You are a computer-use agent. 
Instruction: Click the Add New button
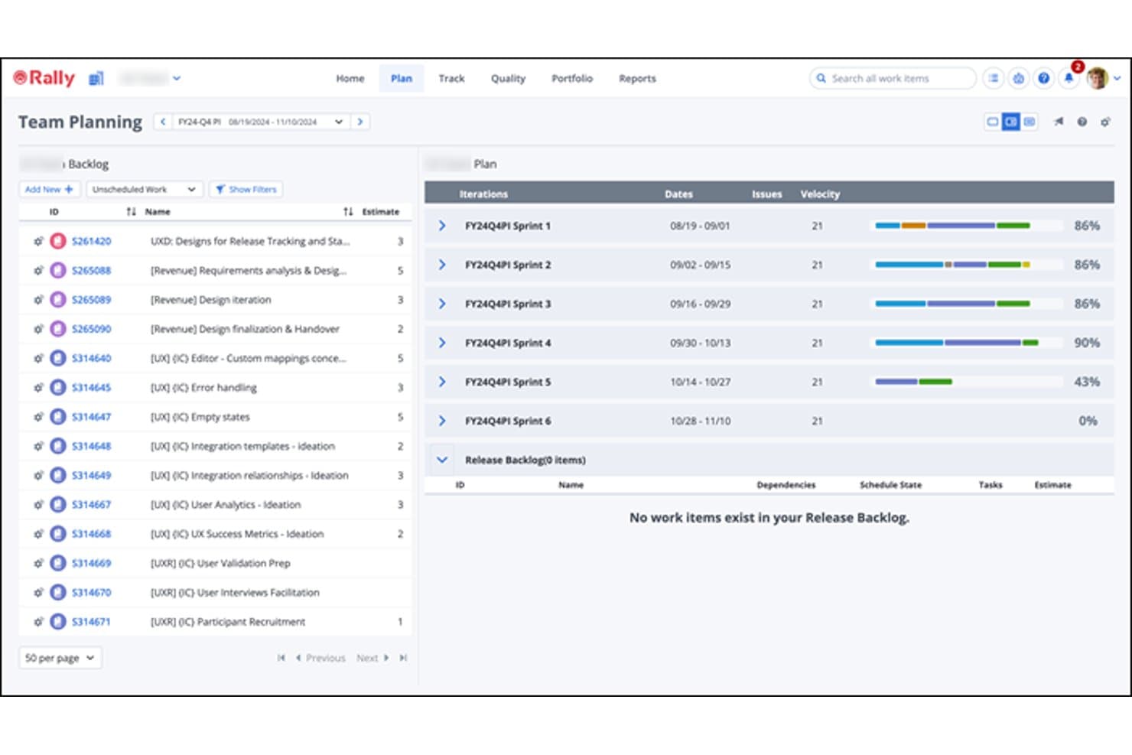(49, 189)
